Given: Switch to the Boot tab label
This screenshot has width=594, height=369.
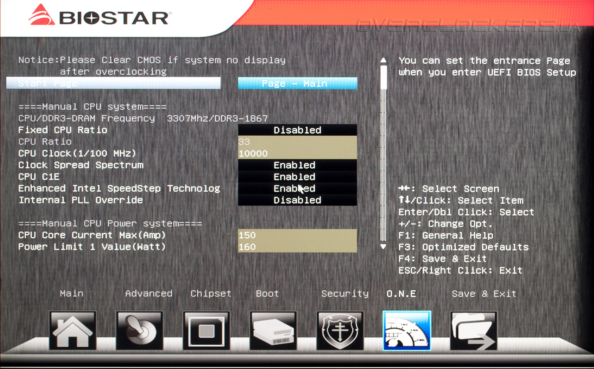Looking at the screenshot, I should [x=267, y=294].
